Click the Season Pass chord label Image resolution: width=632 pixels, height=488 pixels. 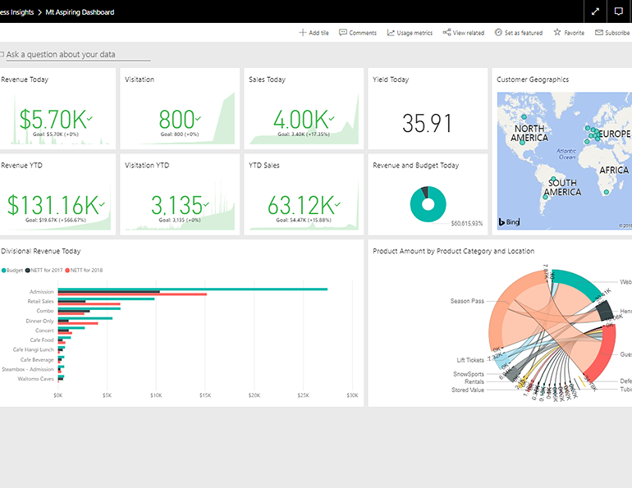(x=467, y=301)
